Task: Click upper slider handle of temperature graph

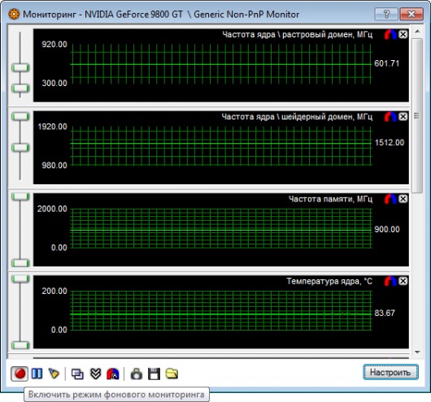Action: click(20, 279)
